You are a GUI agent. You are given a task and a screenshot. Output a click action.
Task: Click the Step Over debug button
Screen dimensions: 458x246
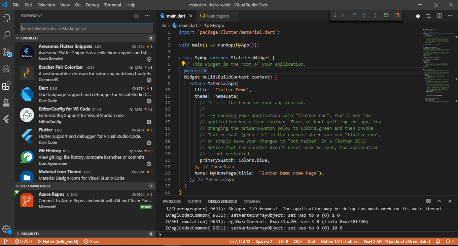coord(354,15)
